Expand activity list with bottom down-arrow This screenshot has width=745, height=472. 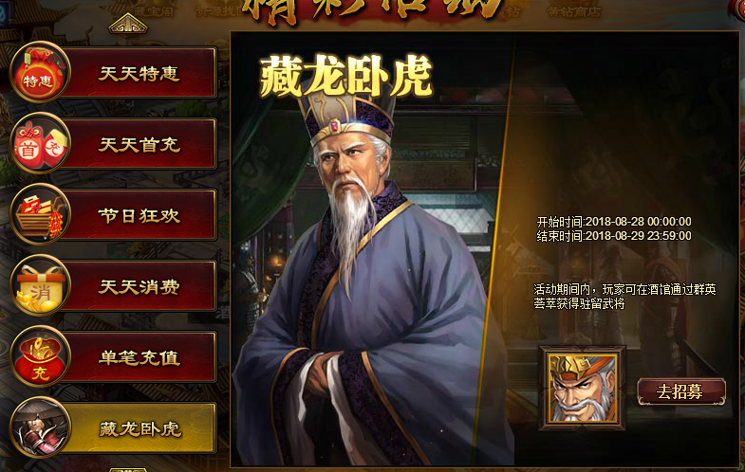click(x=128, y=469)
